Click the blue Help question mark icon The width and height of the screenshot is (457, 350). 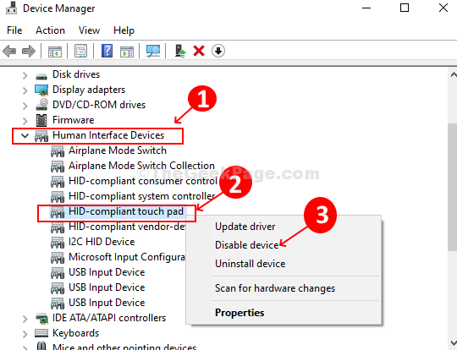[x=107, y=51]
